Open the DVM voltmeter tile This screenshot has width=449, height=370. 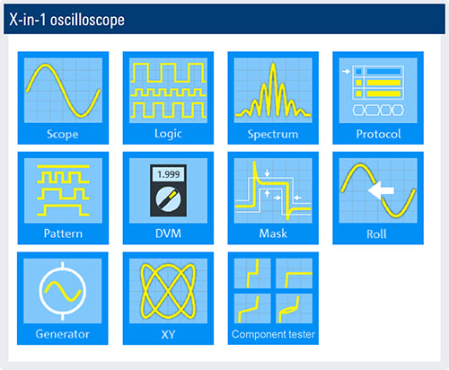coord(168,198)
